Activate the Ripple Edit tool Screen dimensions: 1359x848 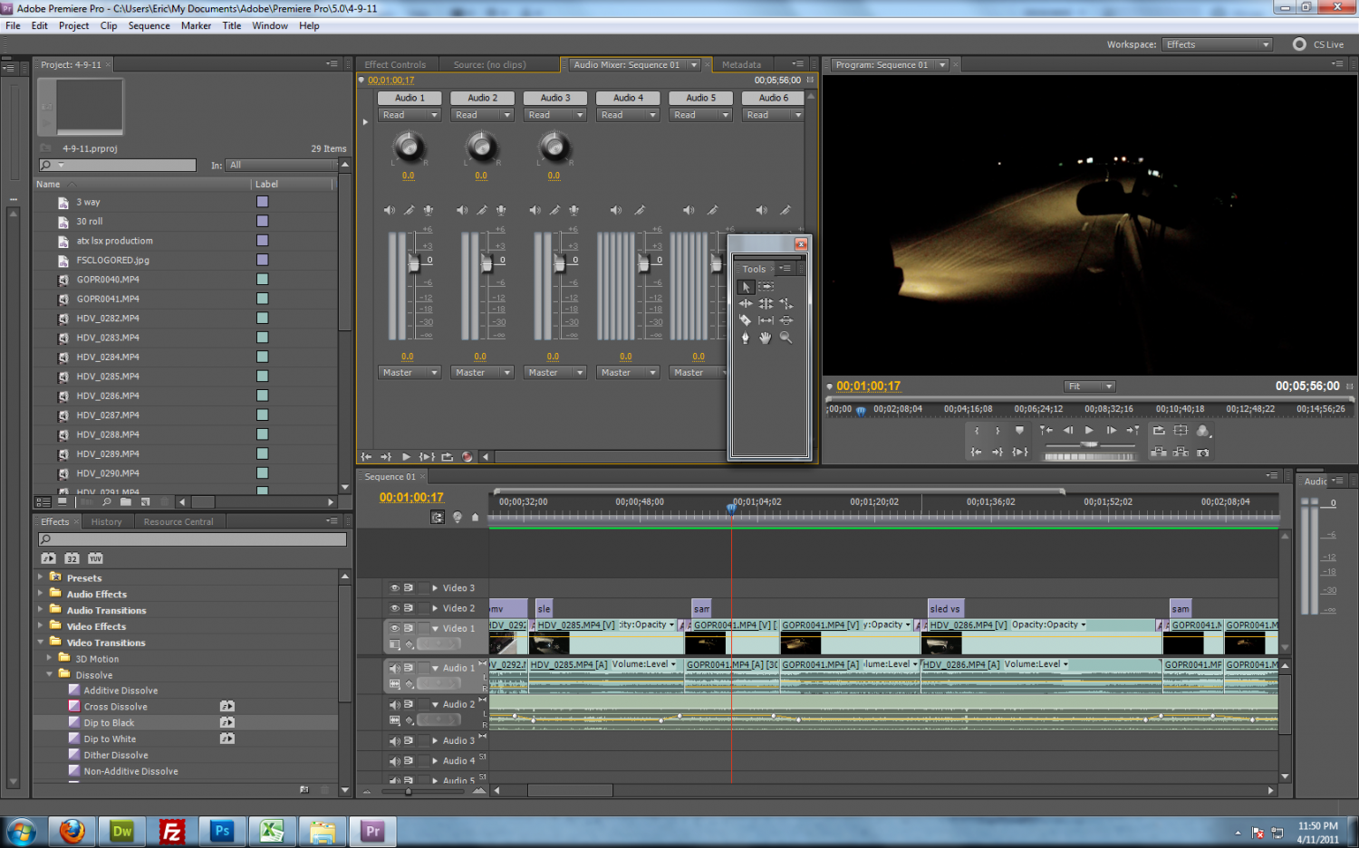click(745, 304)
